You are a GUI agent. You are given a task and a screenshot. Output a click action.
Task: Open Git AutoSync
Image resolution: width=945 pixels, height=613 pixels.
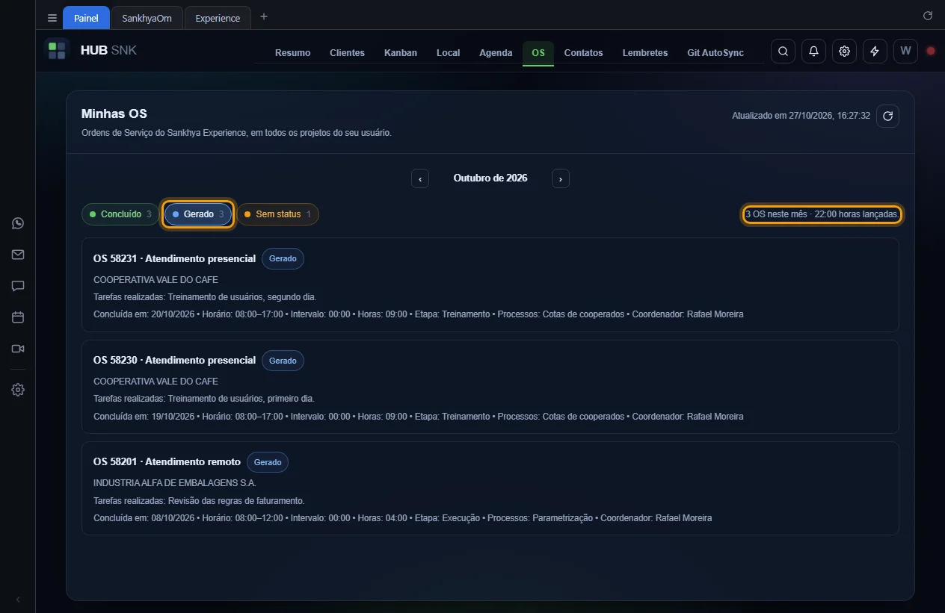coord(715,53)
